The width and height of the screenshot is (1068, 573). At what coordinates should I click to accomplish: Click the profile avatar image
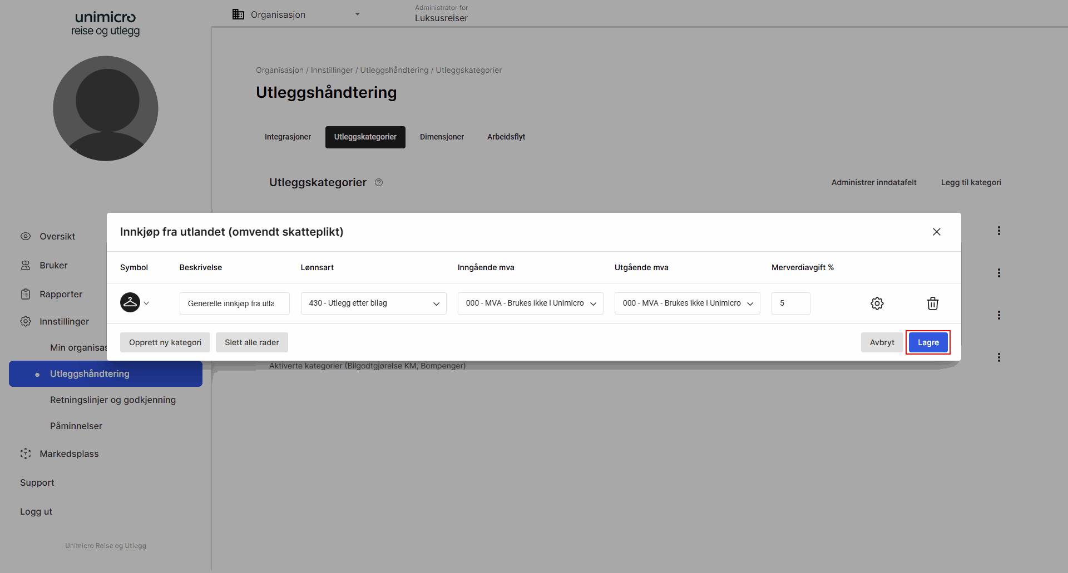(105, 108)
